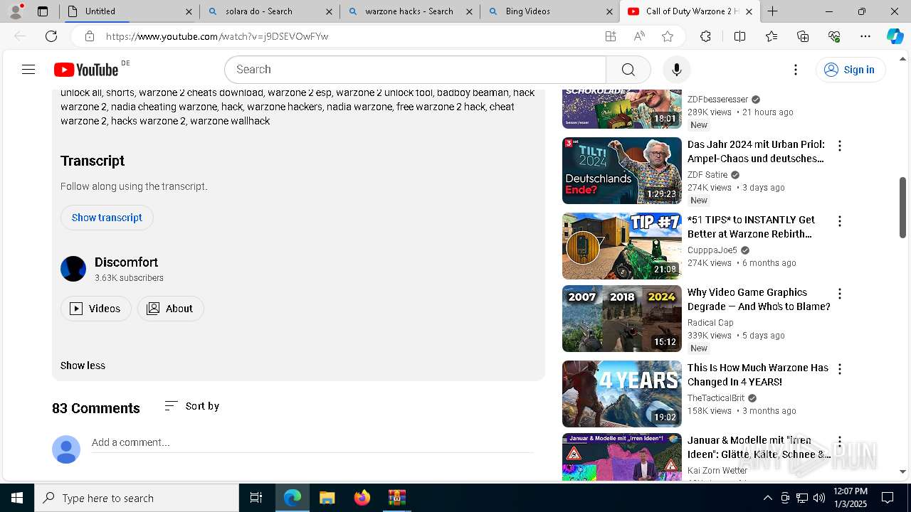Open the app available icon in address bar
This screenshot has height=512, width=911.
pos(610,36)
